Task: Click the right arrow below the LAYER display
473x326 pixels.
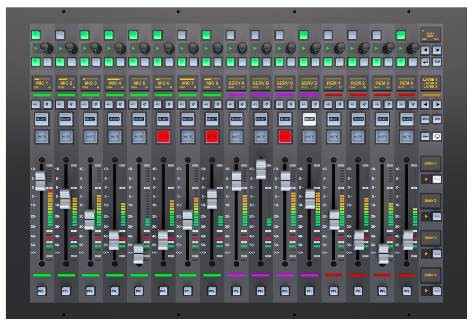Action: click(x=437, y=104)
